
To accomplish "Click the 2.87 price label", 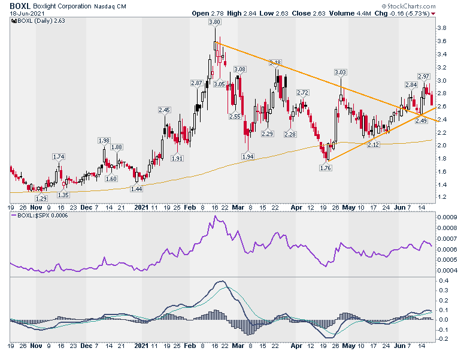I will [x=197, y=83].
